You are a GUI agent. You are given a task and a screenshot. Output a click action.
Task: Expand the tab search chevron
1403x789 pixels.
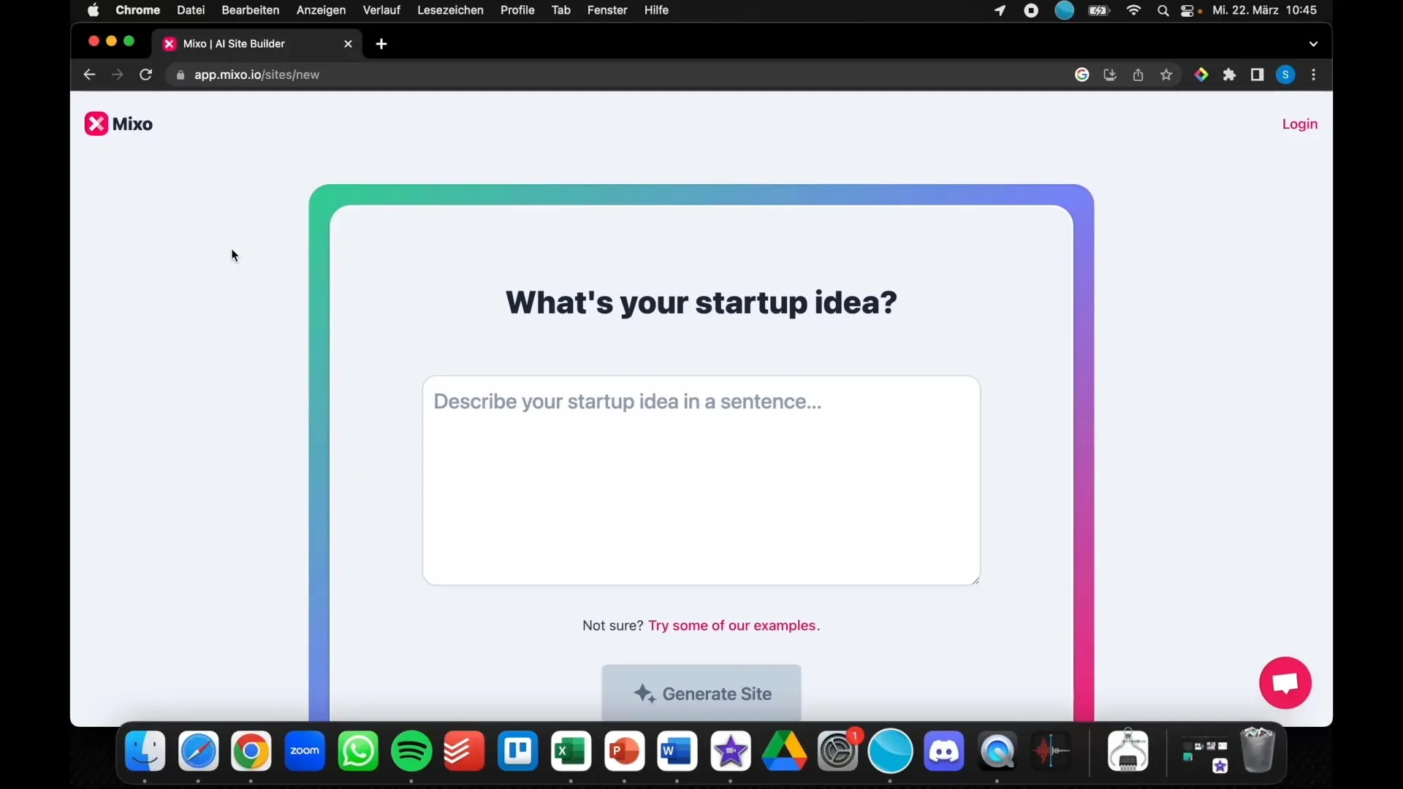[1313, 44]
